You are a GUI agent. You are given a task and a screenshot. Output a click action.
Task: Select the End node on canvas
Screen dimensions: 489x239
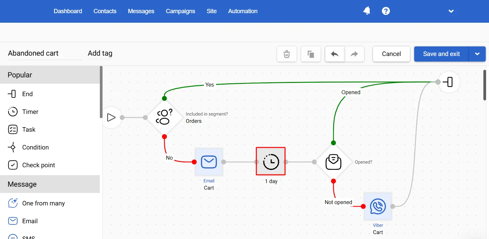tap(449, 82)
